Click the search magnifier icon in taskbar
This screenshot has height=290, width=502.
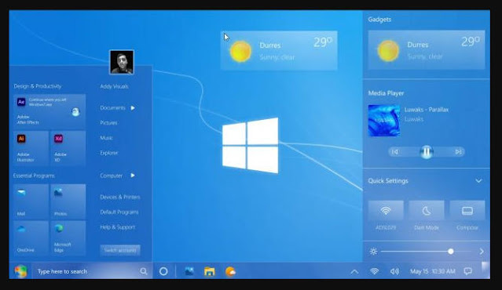click(x=144, y=271)
